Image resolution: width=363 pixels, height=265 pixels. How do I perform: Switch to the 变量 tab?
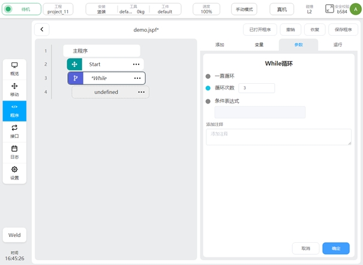point(259,45)
